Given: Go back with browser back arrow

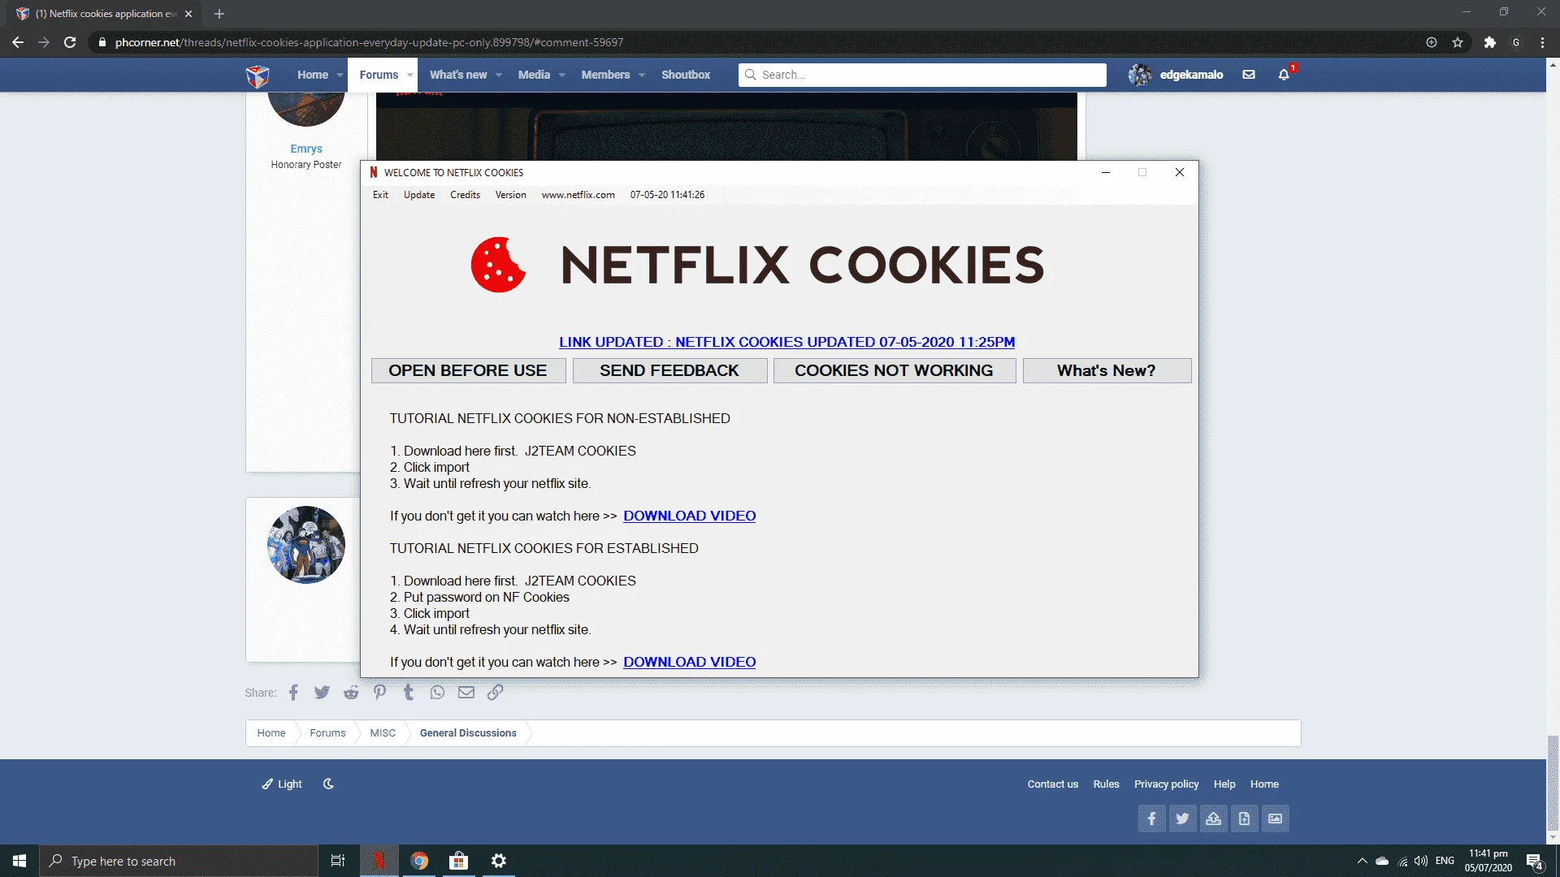Looking at the screenshot, I should (x=18, y=42).
